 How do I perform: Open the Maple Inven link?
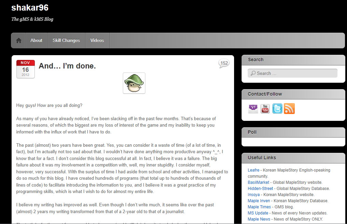point(259,201)
